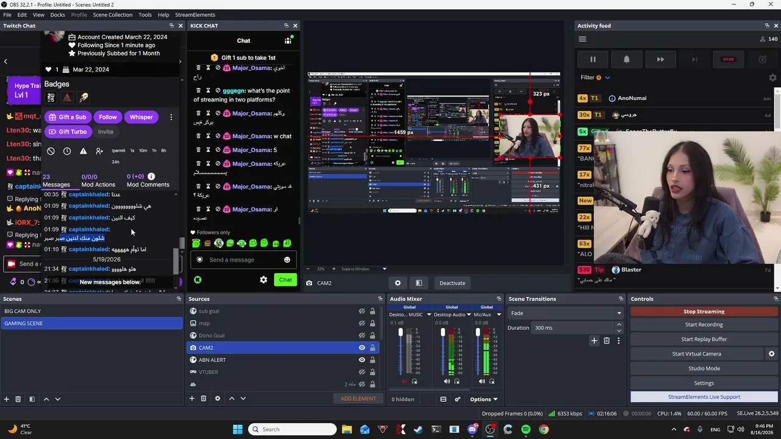
Task: Adjust the Mic/Aux volume slider
Action: 478,352
